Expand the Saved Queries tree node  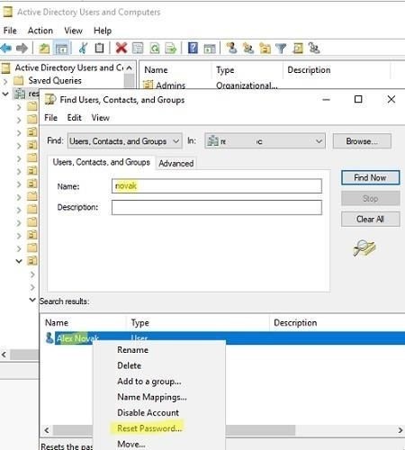pyautogui.click(x=5, y=81)
